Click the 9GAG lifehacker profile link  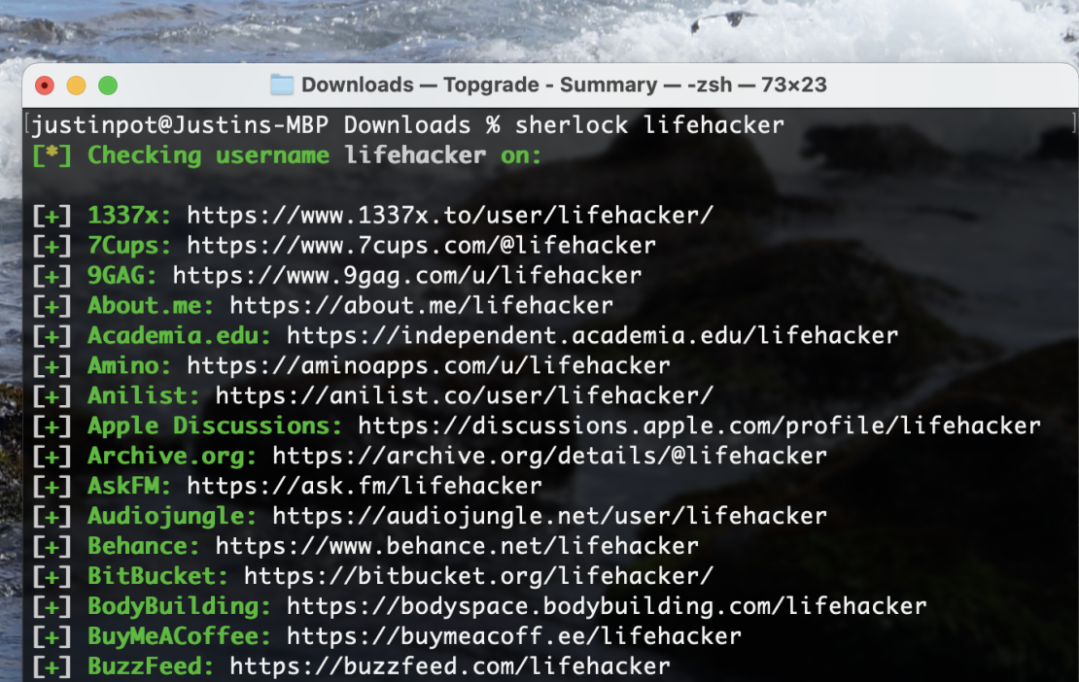point(406,275)
